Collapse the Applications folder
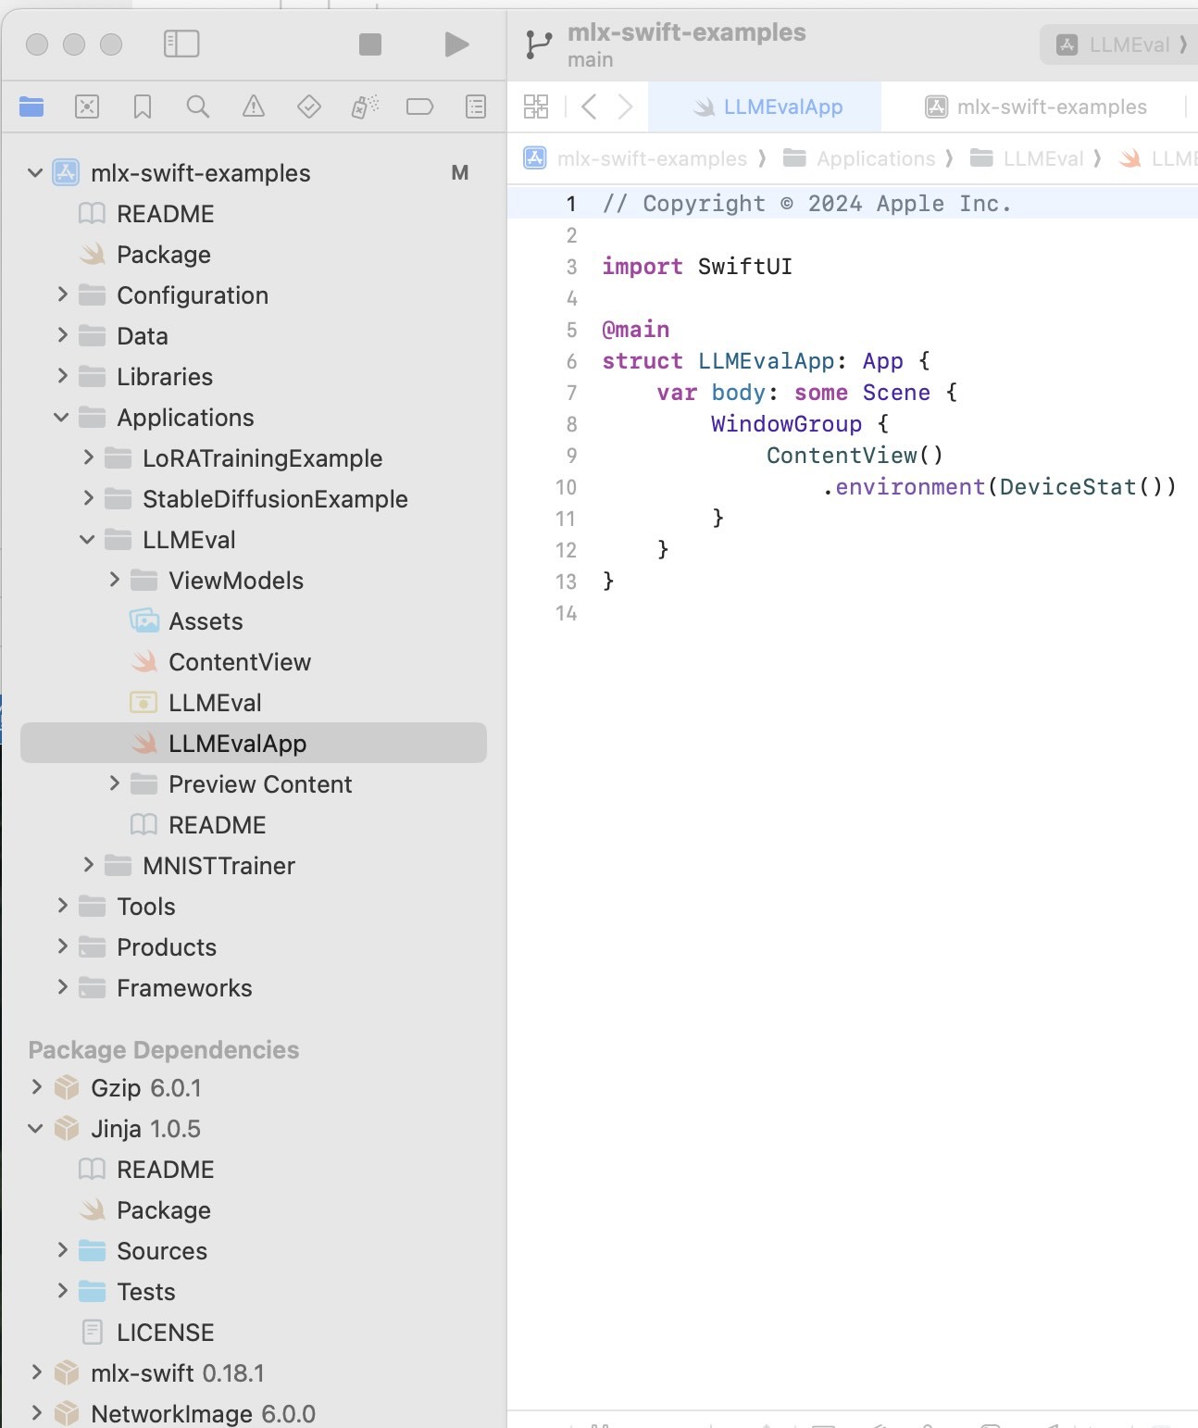 pyautogui.click(x=62, y=417)
